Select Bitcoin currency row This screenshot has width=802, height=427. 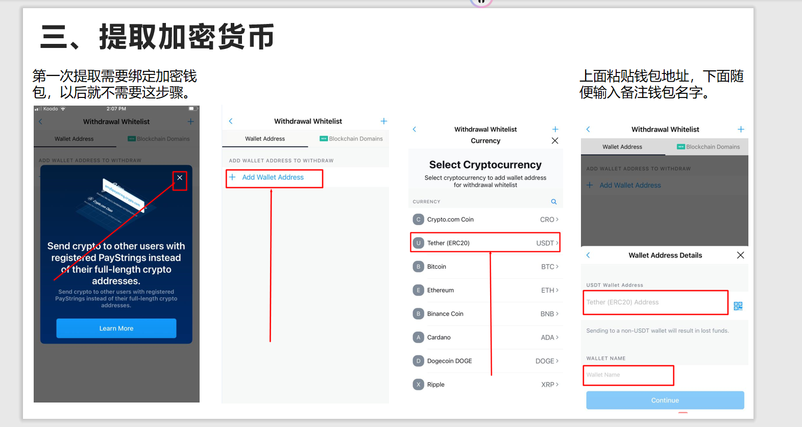[485, 266]
